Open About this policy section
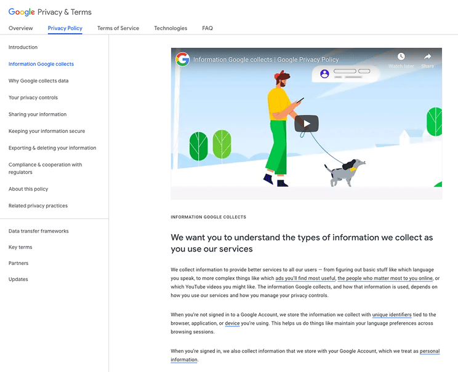Image resolution: width=458 pixels, height=372 pixels. tap(28, 189)
